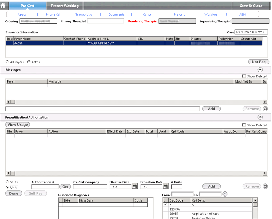
Task: Click the **ADD ADDRESS** cell
Action: [x=112, y=43]
